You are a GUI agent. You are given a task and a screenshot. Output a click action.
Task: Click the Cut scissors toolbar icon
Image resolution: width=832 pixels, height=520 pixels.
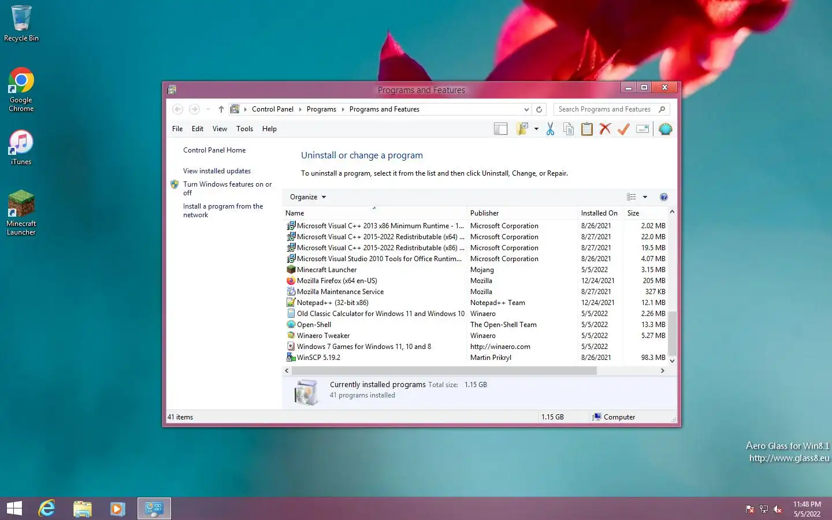550,129
